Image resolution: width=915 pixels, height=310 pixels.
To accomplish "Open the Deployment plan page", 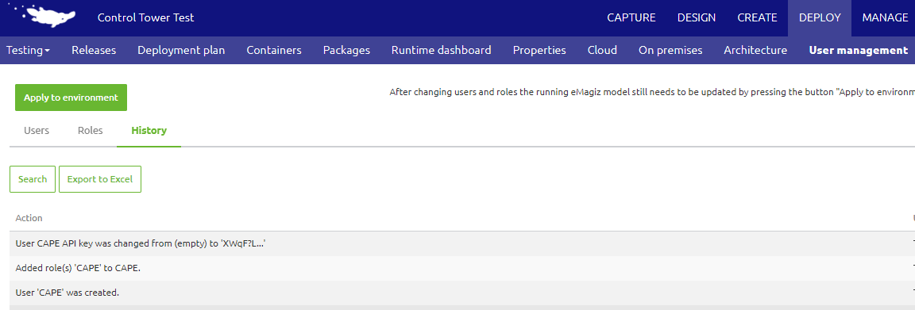I will 181,50.
